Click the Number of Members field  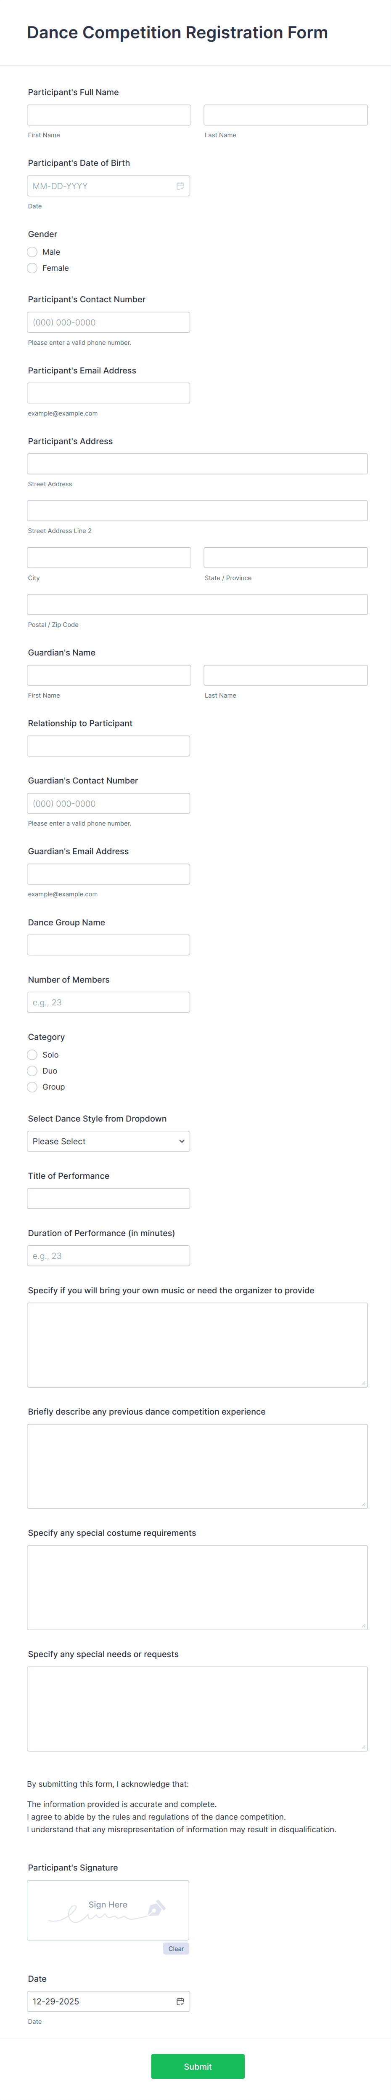108,1002
